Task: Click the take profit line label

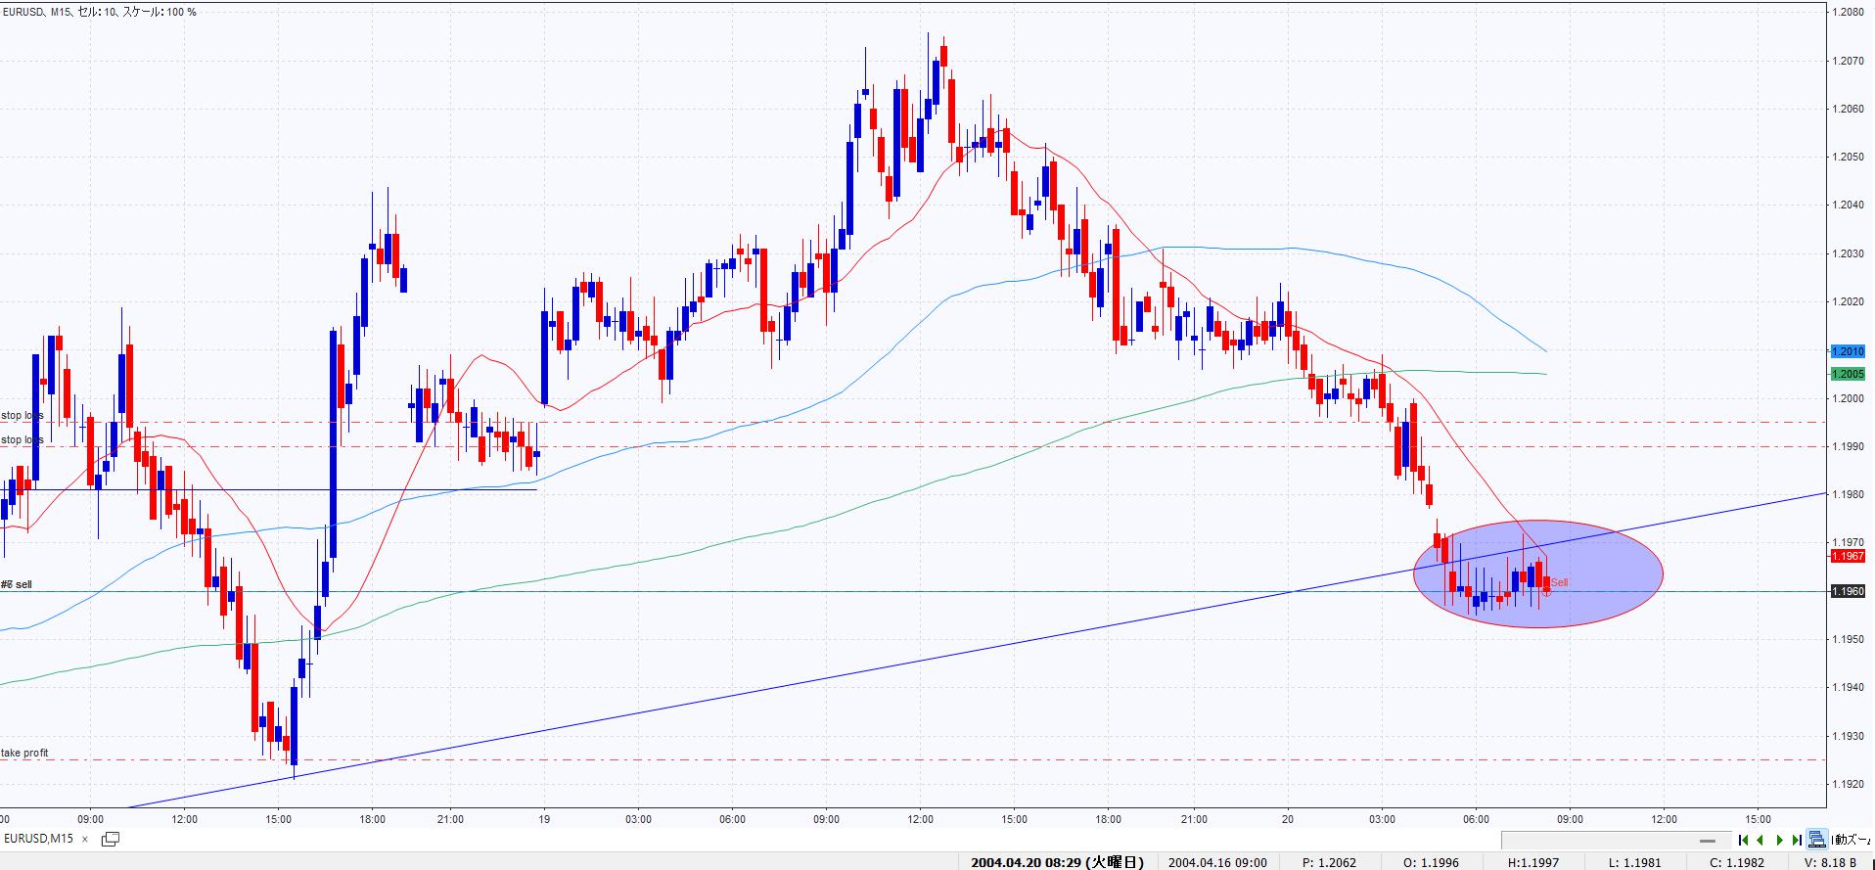Action: pos(25,753)
